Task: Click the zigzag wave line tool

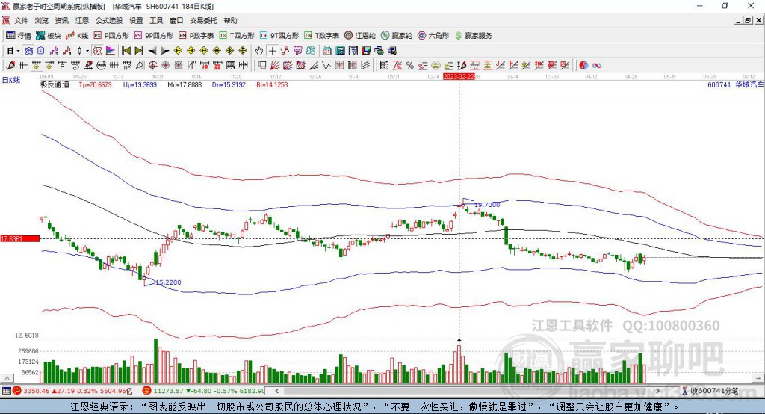Action: (326, 66)
